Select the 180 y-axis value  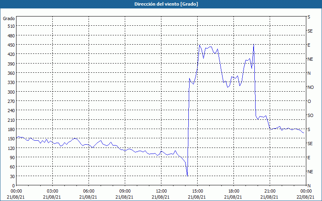11,129
